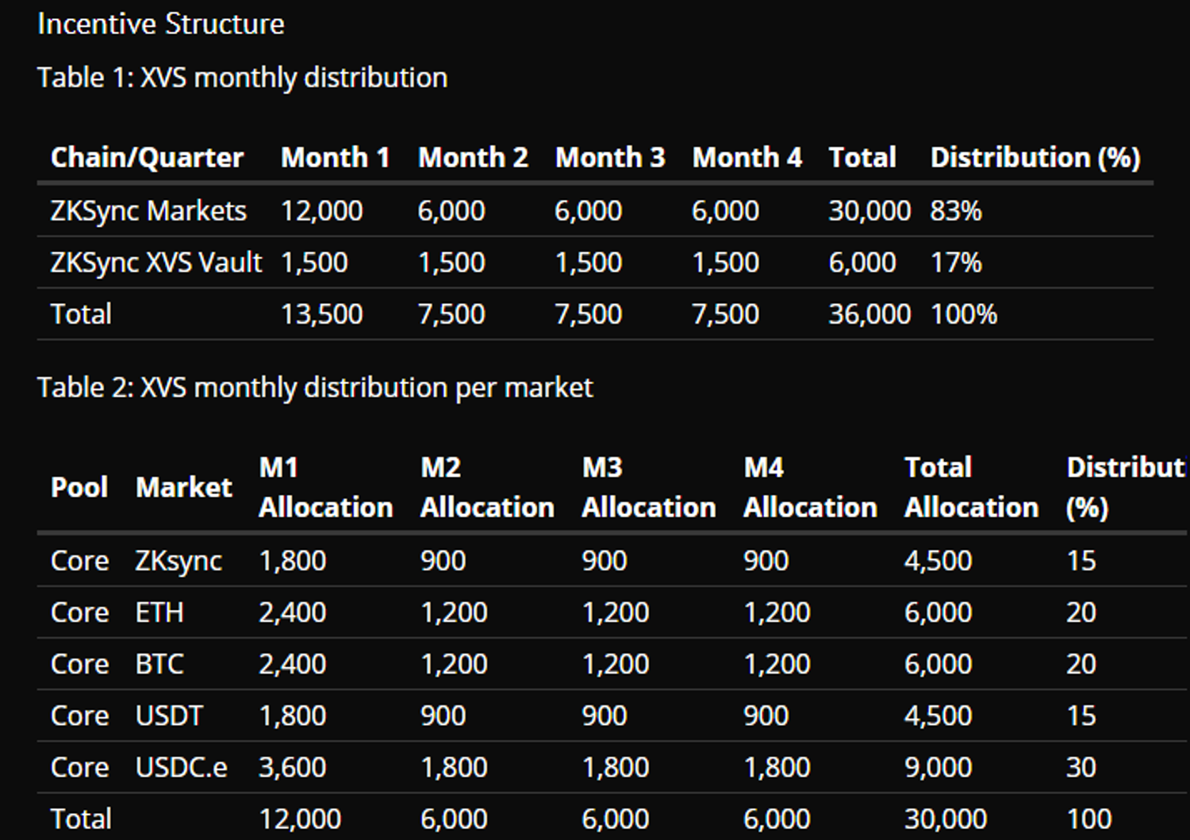The width and height of the screenshot is (1190, 840).
Task: Click the Market column header
Action: (x=184, y=487)
